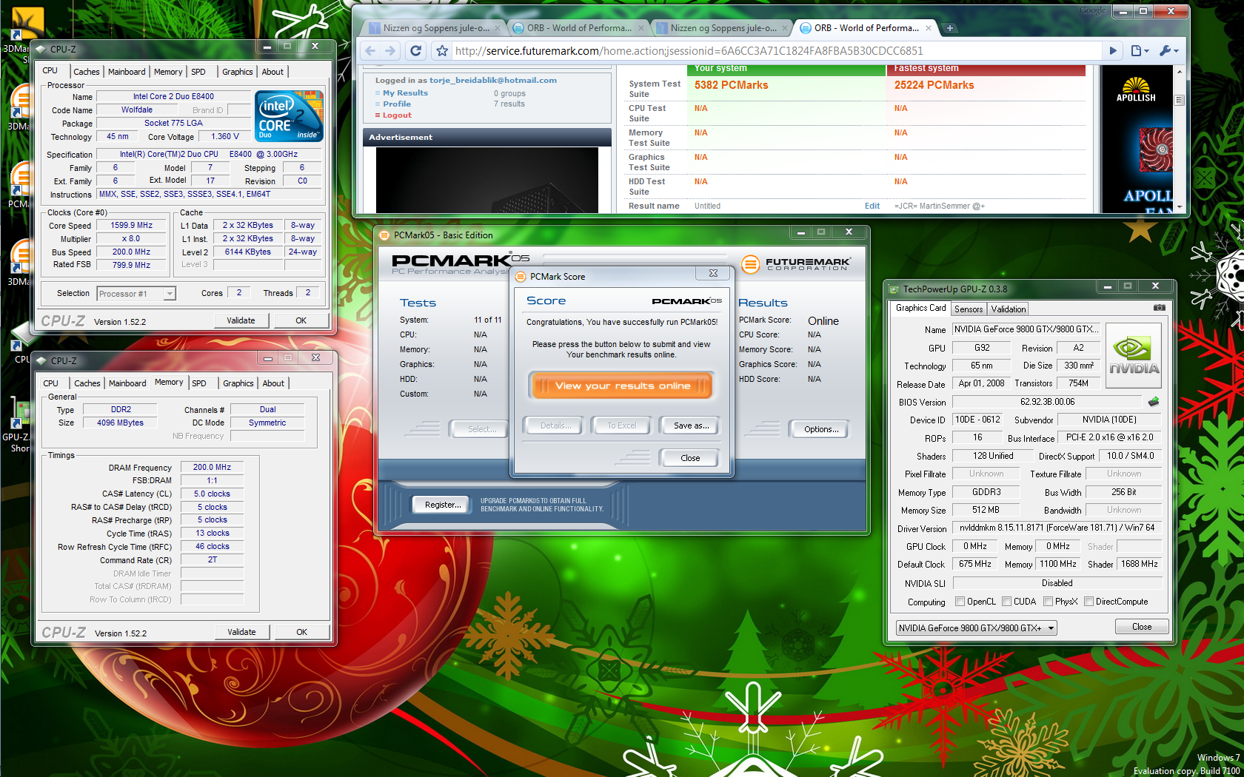Viewport: 1244px width, 777px height.
Task: Click the GPU-Z BIOS save icon
Action: (1153, 402)
